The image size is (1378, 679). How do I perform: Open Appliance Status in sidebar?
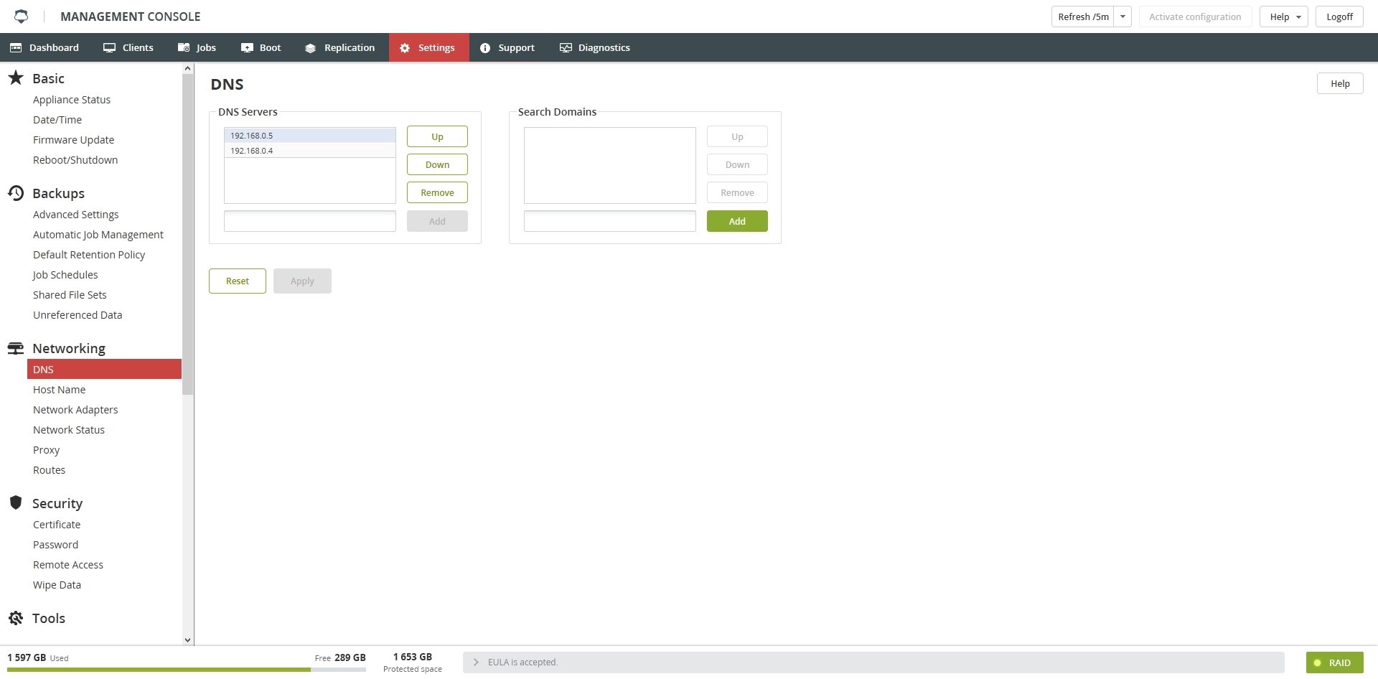[72, 100]
